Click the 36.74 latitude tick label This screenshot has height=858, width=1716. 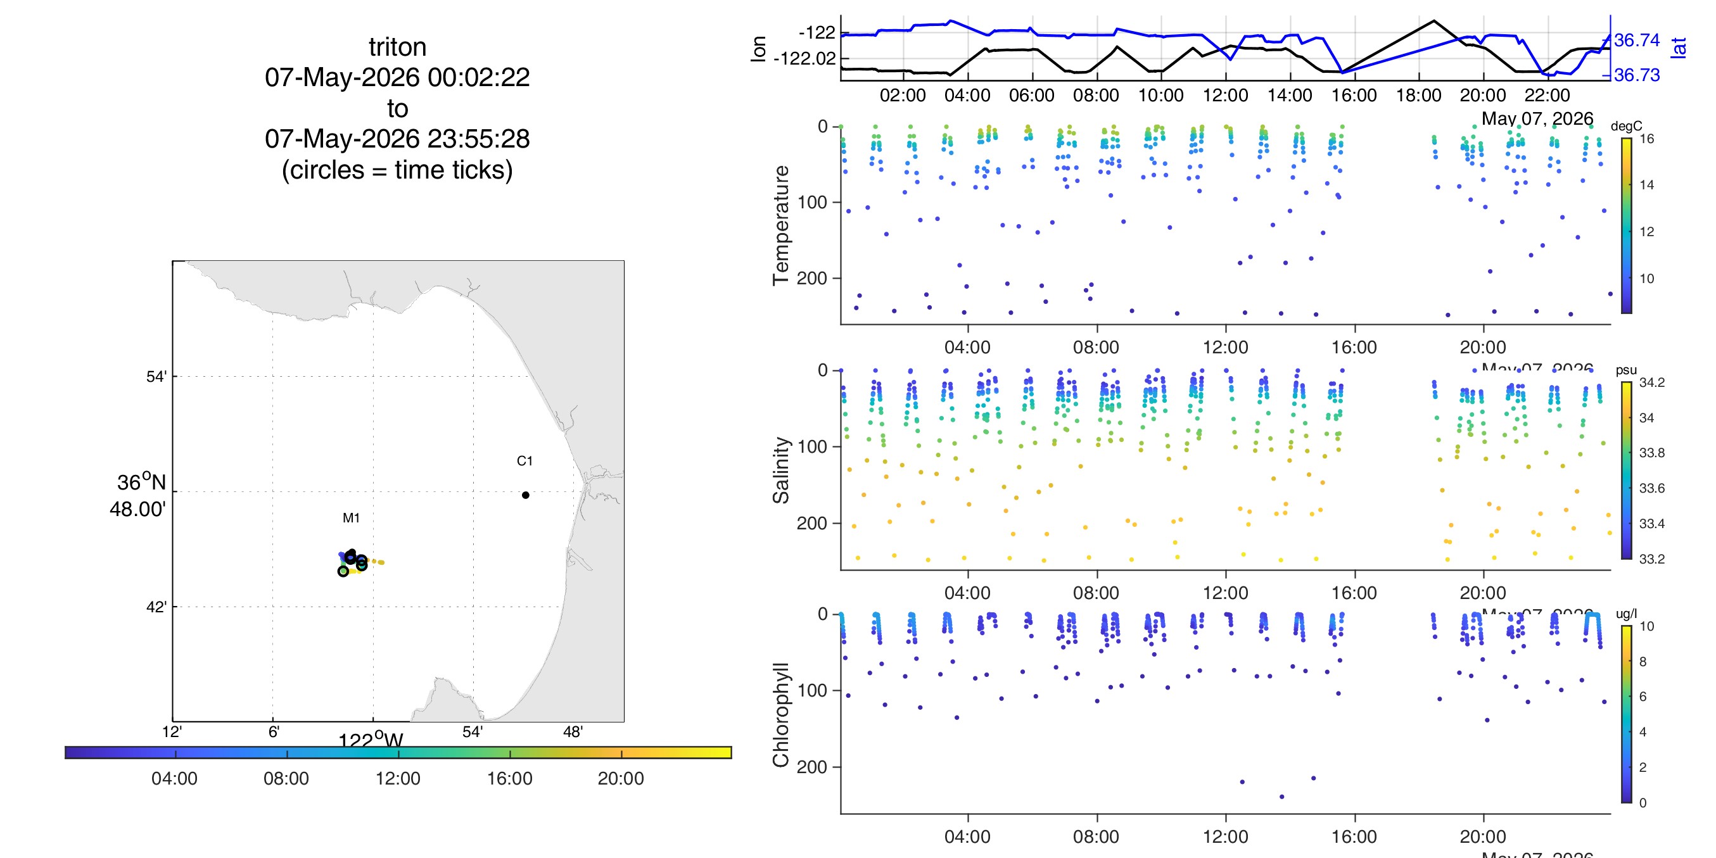click(x=1637, y=40)
